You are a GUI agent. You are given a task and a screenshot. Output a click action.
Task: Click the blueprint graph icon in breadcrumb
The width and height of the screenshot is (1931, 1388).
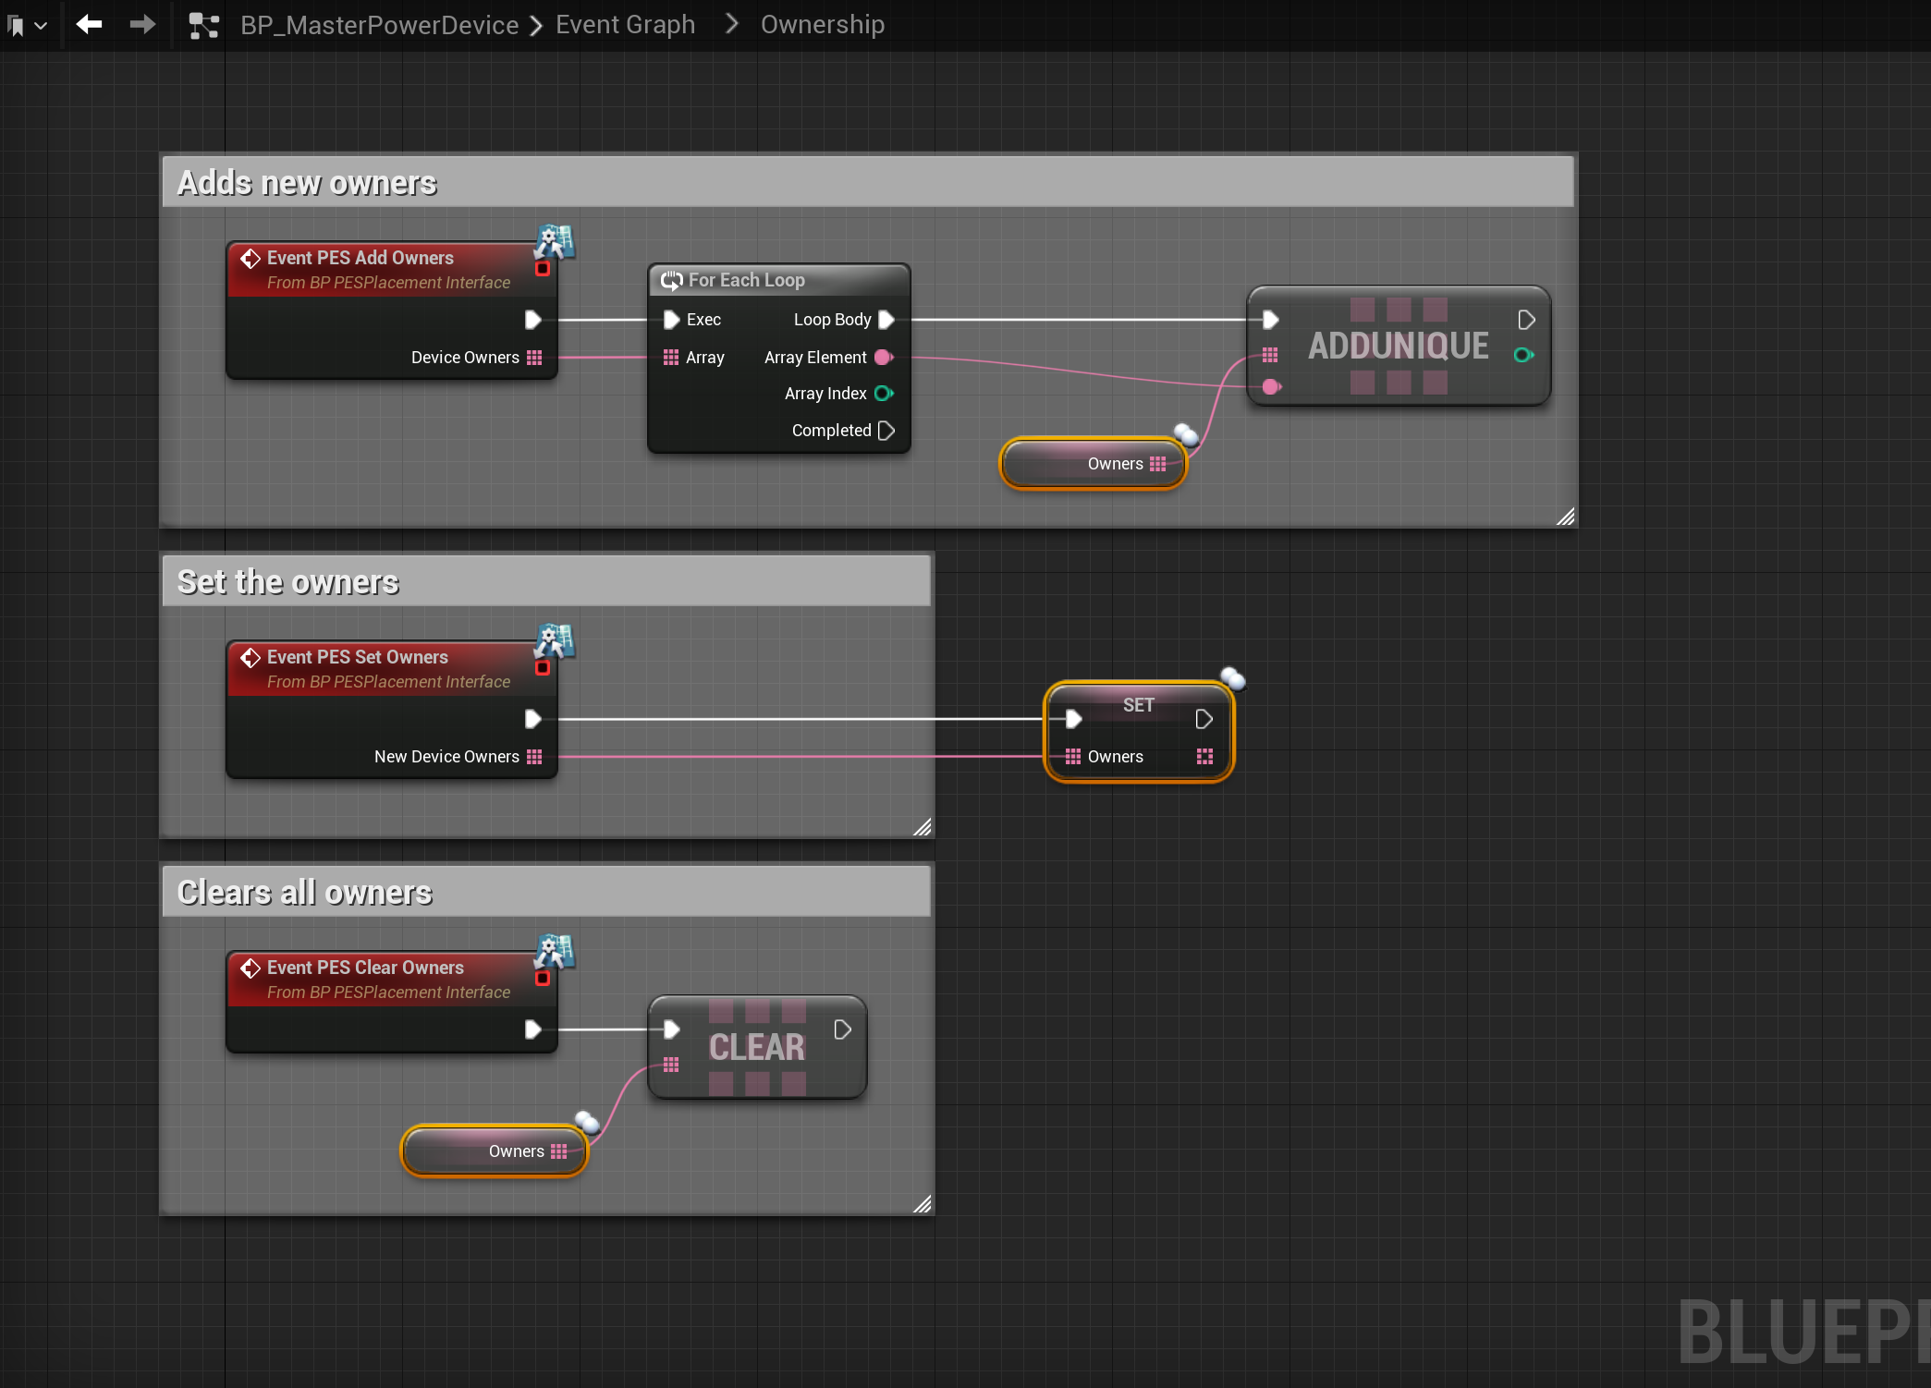click(203, 25)
